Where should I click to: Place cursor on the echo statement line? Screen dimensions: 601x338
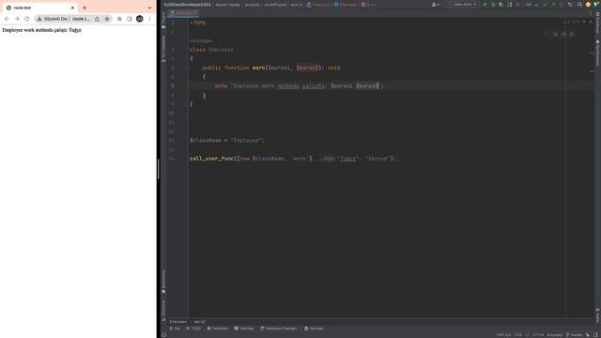(299, 85)
